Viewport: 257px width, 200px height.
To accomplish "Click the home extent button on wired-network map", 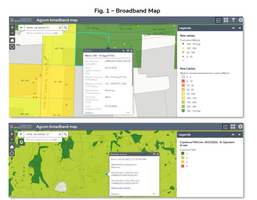I will coord(12,40).
